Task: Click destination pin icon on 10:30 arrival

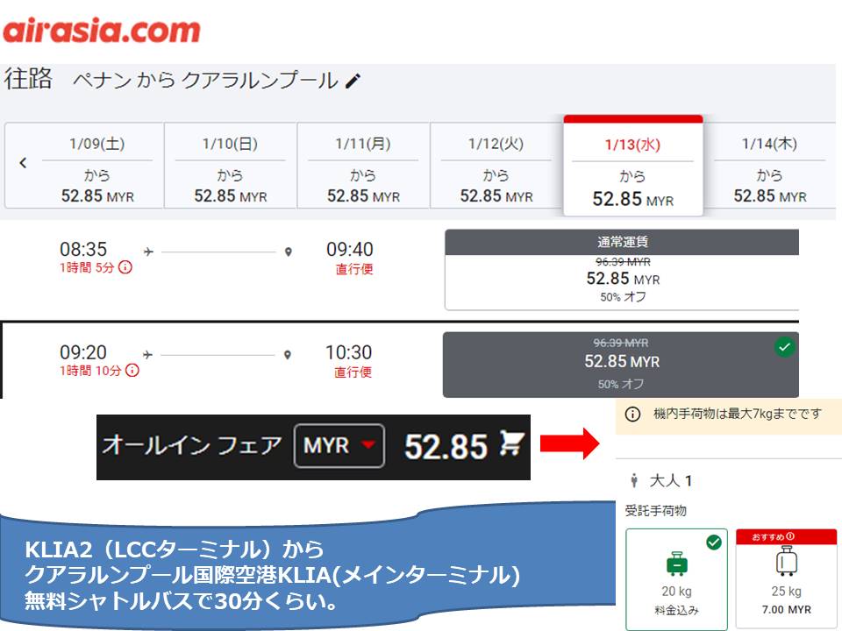Action: (288, 355)
